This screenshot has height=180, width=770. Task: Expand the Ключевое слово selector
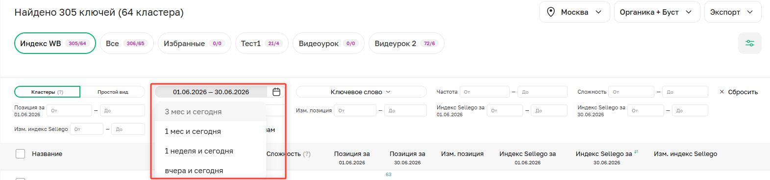coord(361,92)
